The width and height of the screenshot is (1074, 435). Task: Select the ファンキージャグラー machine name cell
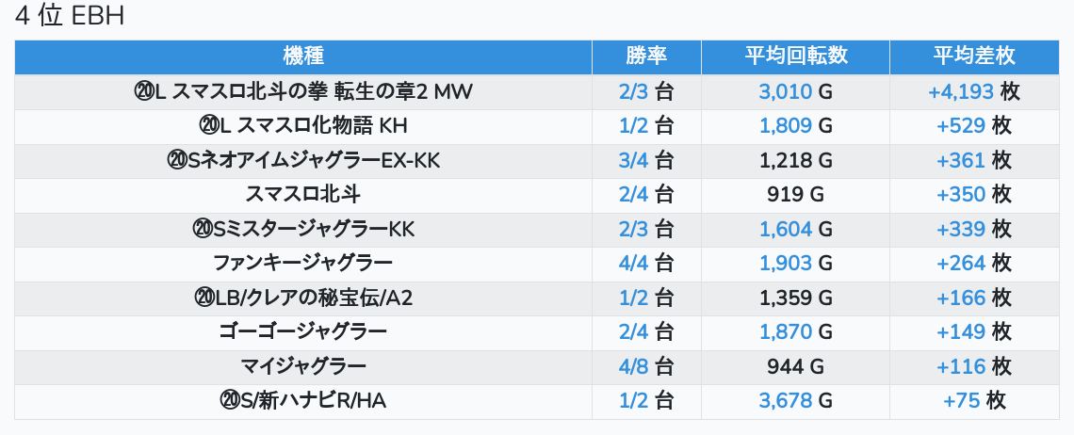coord(303,264)
